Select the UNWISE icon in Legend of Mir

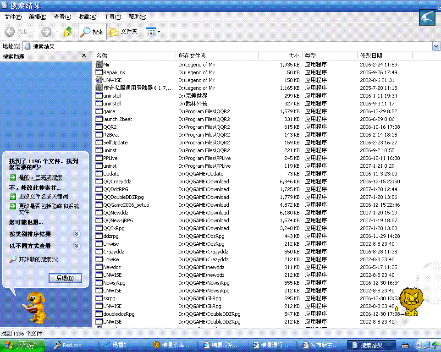[99, 80]
